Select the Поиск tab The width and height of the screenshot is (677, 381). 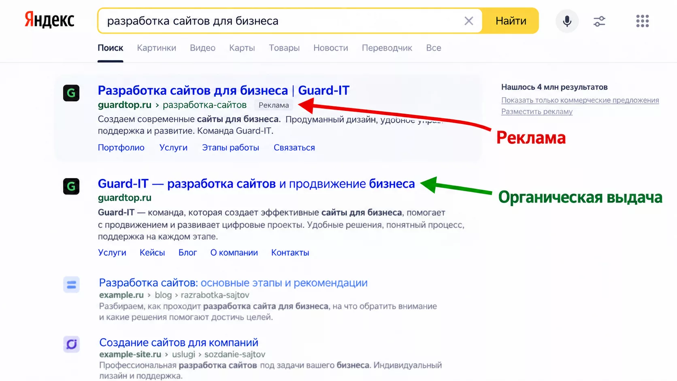110,48
